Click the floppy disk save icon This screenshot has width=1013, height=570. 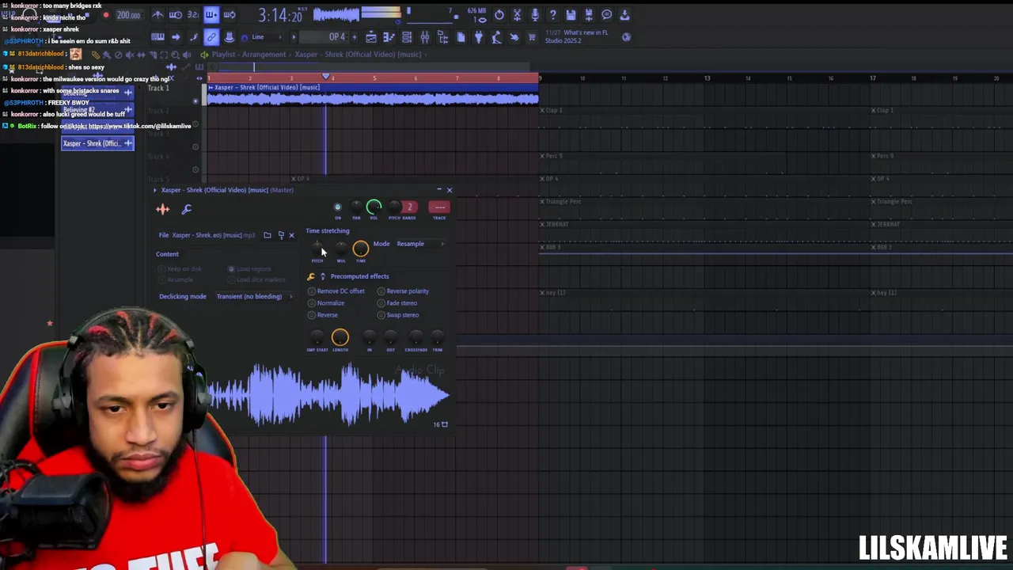click(570, 15)
